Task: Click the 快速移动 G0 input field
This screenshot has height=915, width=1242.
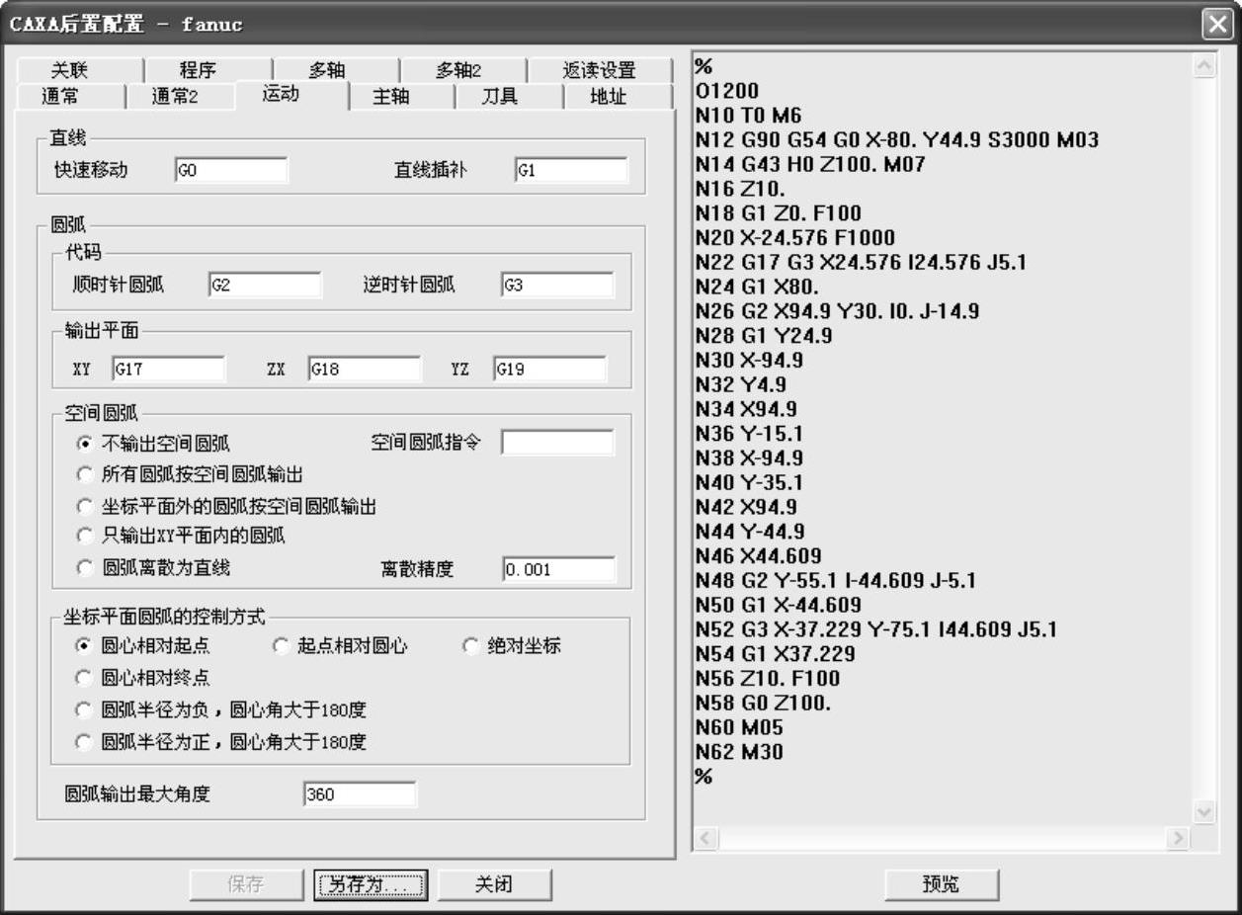Action: (x=231, y=170)
